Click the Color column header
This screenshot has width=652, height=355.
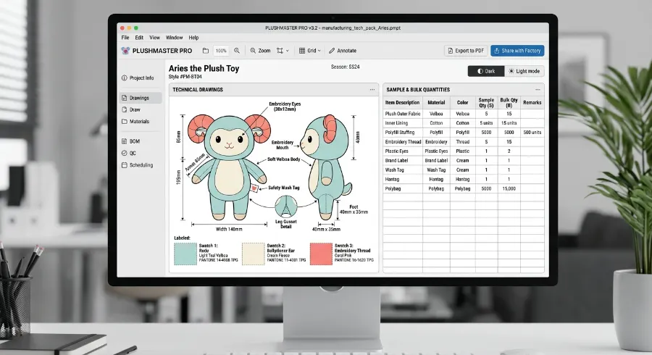click(x=462, y=103)
